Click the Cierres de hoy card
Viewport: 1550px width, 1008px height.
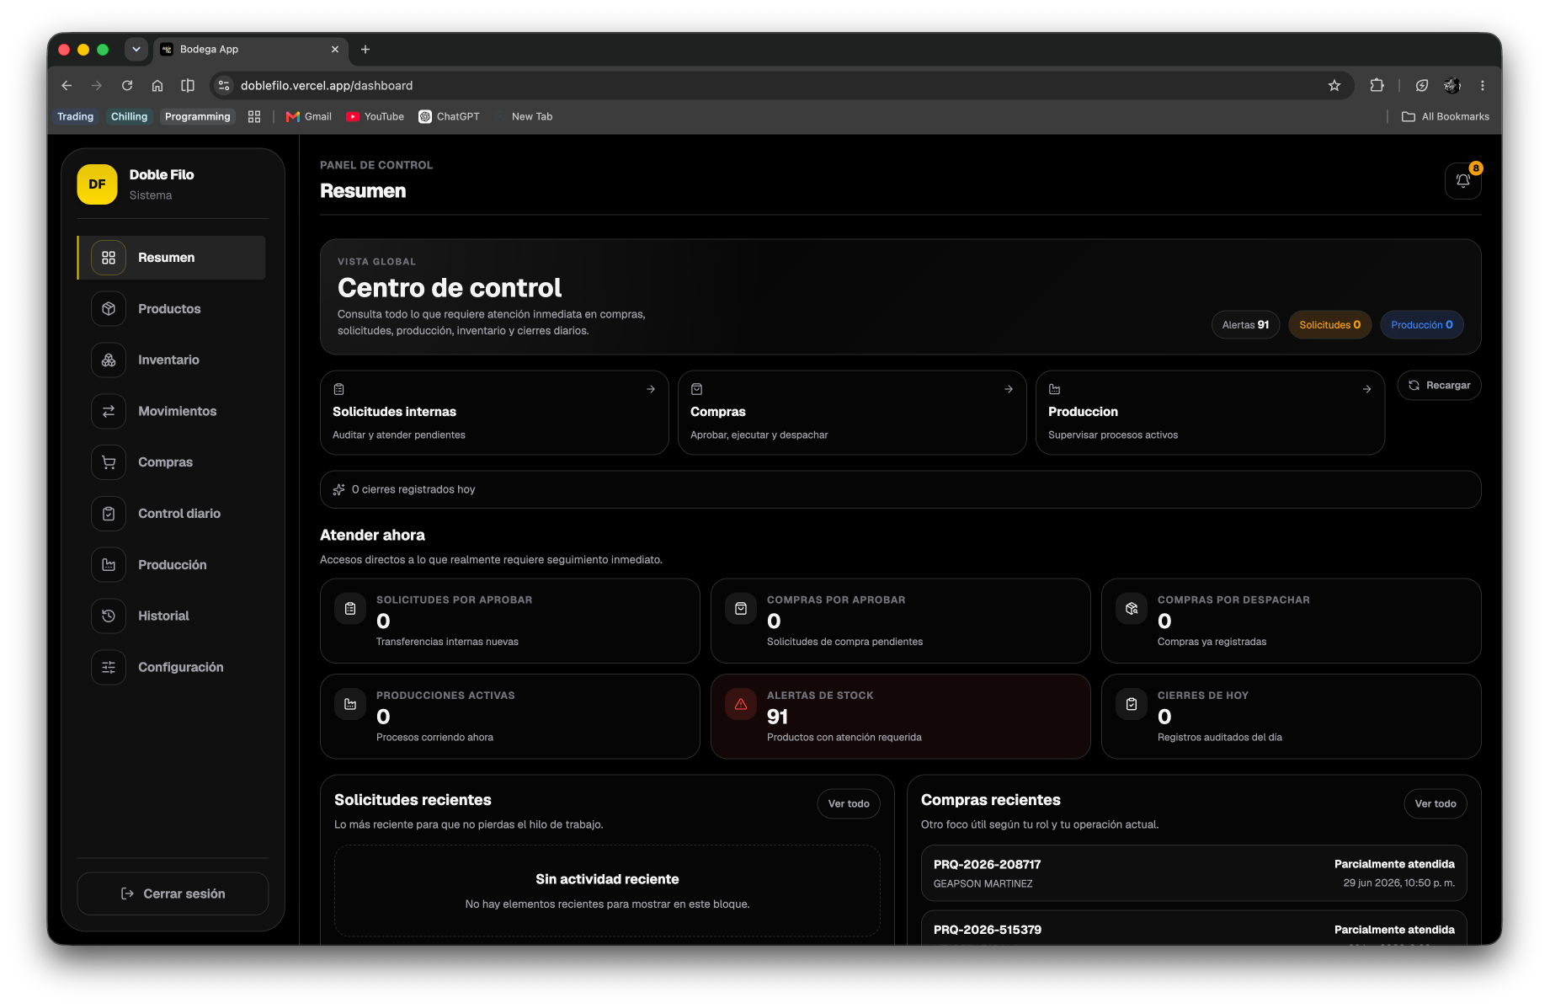pos(1292,716)
